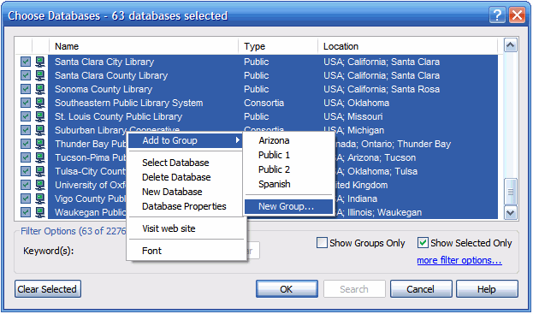Click the database icon beside University of Oxford row
This screenshot has width=533, height=314.
pyautogui.click(x=40, y=185)
